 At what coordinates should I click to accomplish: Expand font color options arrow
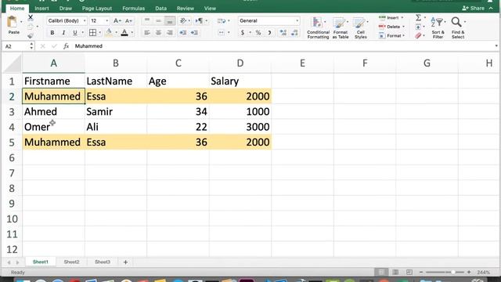click(132, 33)
